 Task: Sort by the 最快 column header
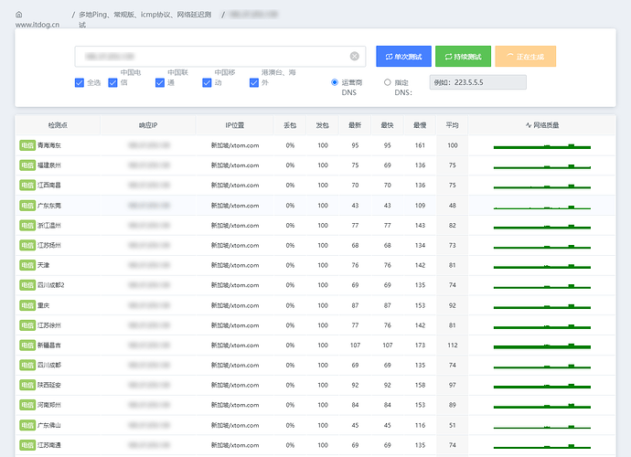[x=387, y=125]
